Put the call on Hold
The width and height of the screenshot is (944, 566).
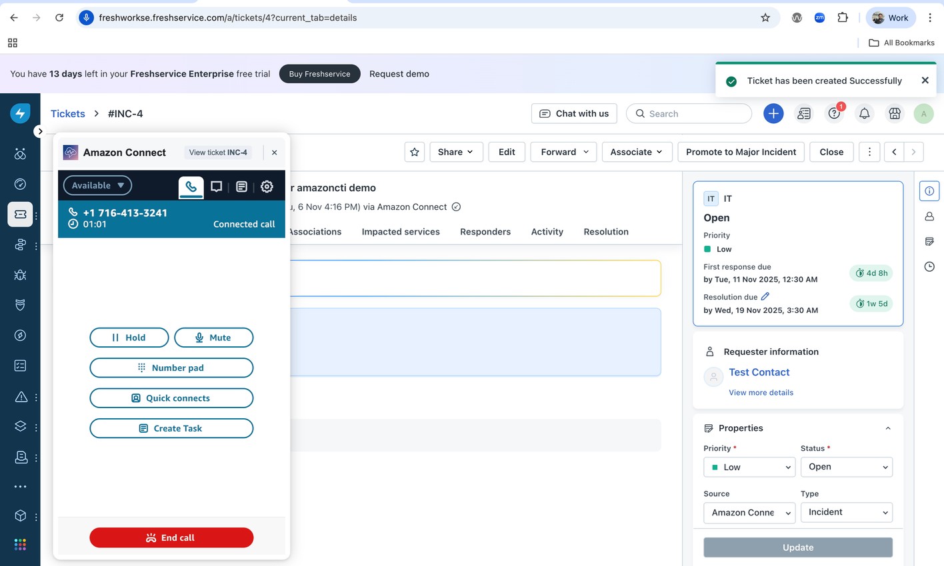tap(129, 338)
